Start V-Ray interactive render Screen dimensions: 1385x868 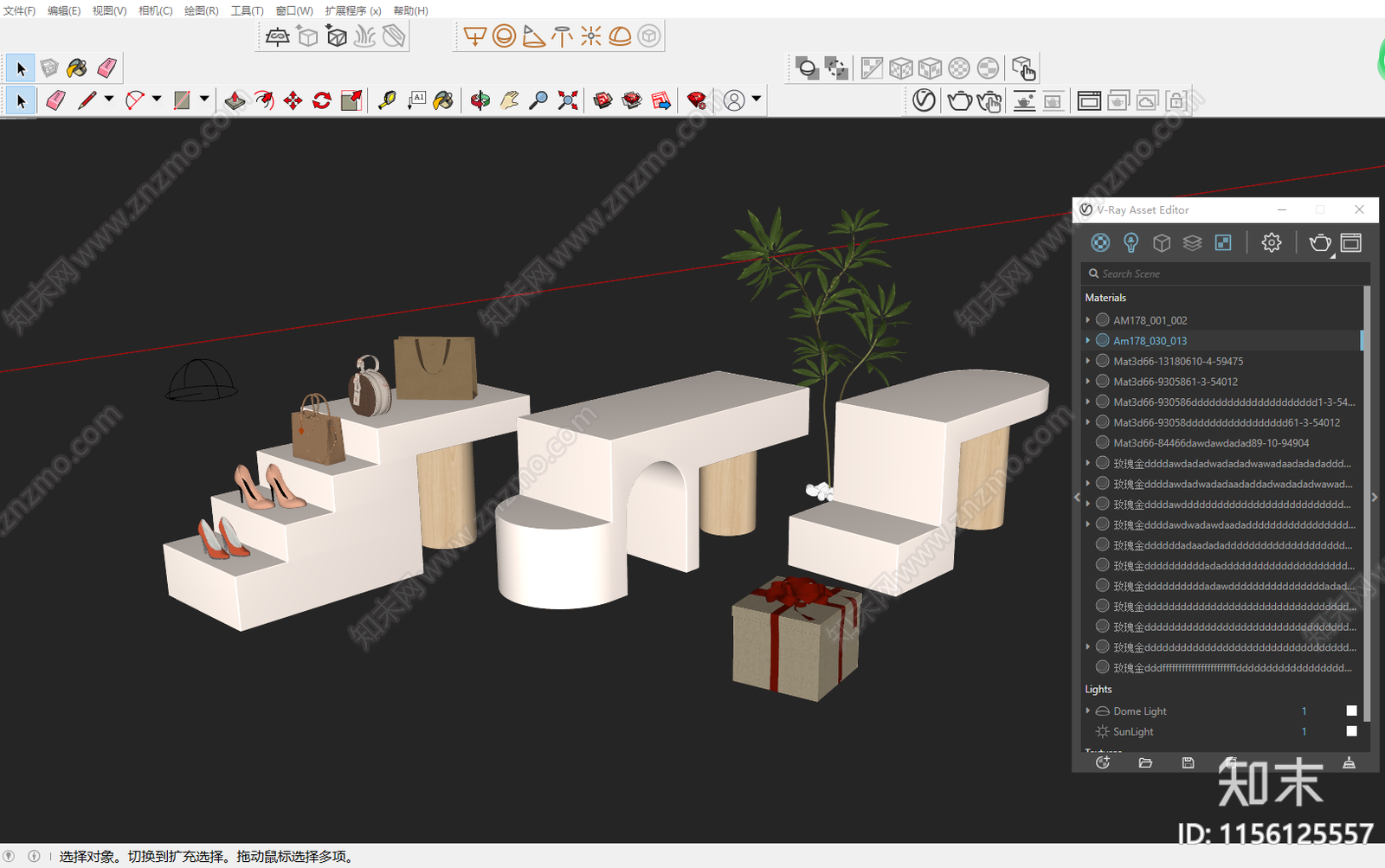[x=989, y=101]
